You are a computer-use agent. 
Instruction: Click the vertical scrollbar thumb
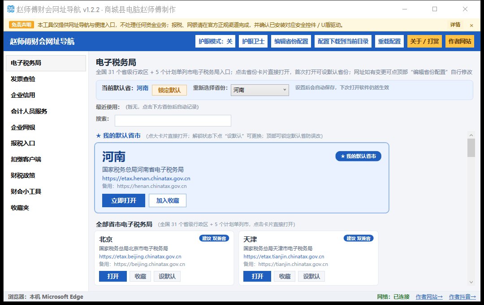click(x=471, y=148)
